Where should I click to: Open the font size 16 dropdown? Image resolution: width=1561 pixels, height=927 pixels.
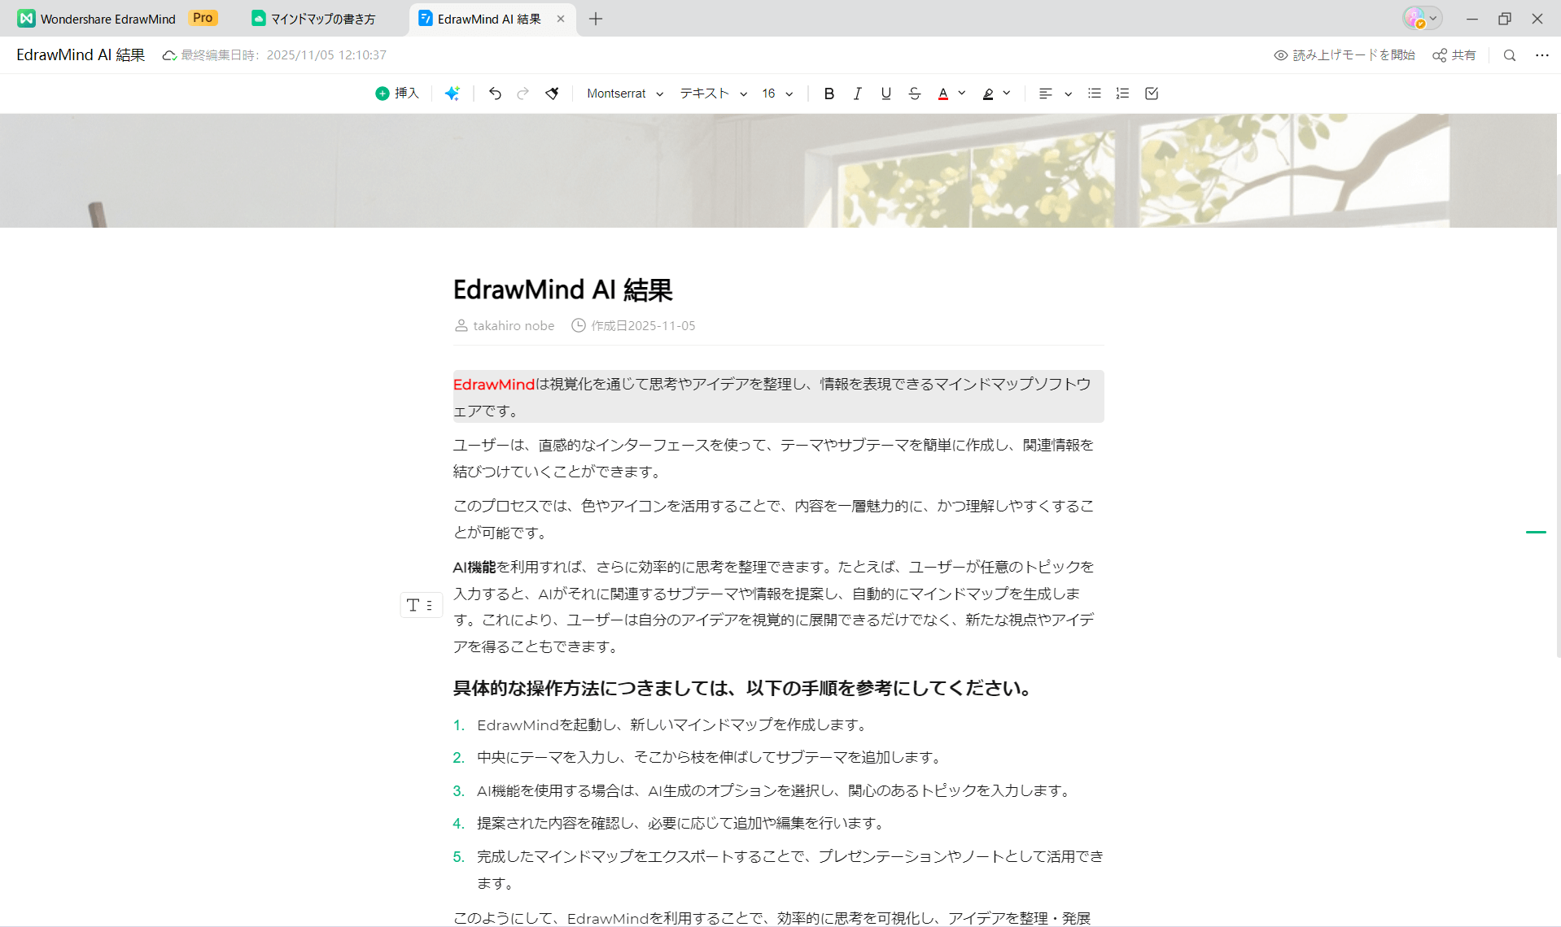tap(776, 93)
